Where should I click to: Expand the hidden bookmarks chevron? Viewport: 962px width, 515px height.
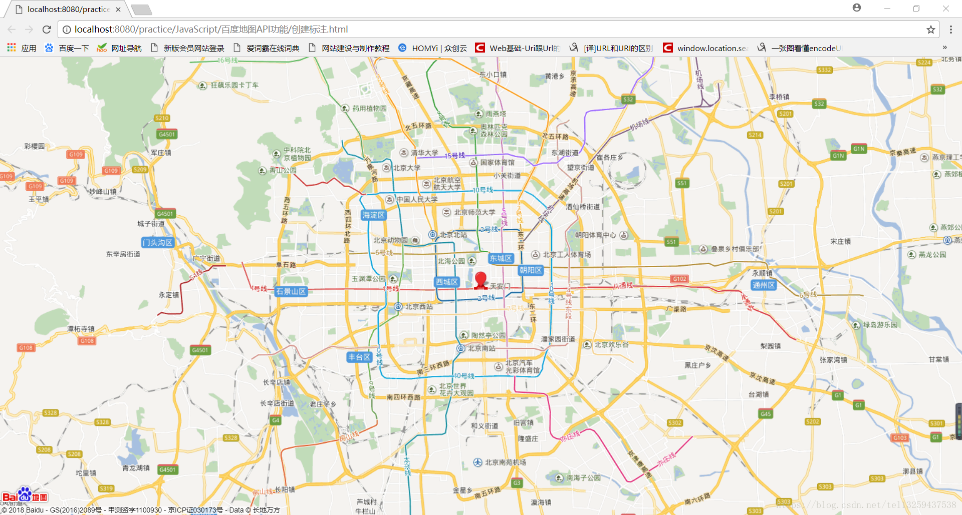click(945, 48)
